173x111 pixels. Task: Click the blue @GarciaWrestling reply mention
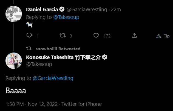click(x=53, y=78)
